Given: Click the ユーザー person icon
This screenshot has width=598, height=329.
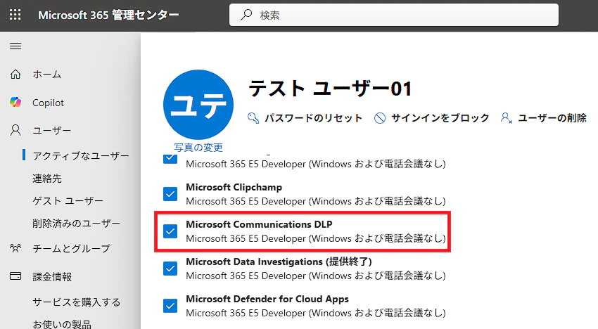Looking at the screenshot, I should [x=15, y=130].
